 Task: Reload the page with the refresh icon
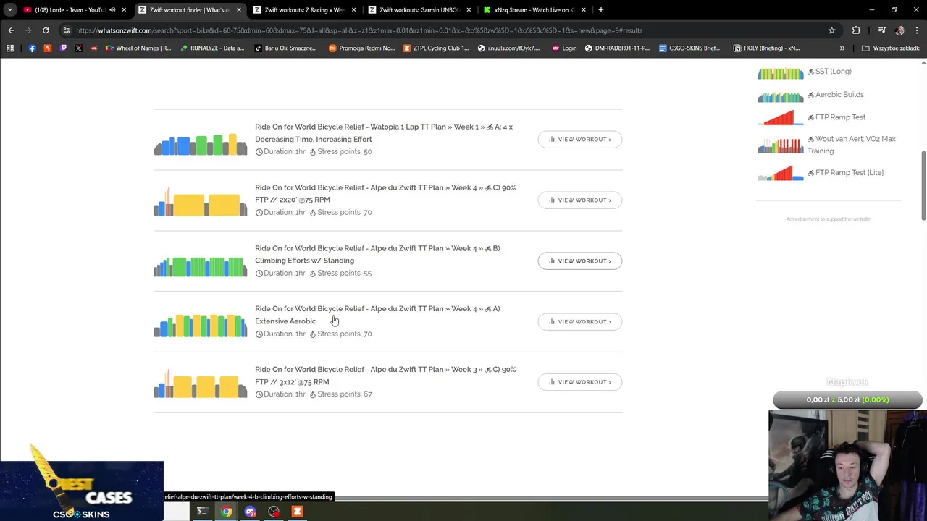point(46,30)
